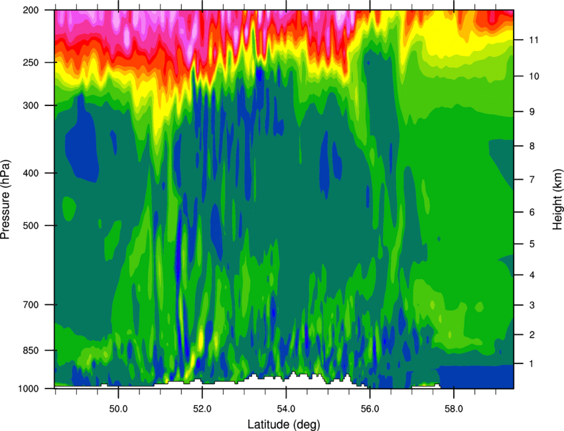Click the 11 km height label
The width and height of the screenshot is (564, 431).
tap(533, 40)
